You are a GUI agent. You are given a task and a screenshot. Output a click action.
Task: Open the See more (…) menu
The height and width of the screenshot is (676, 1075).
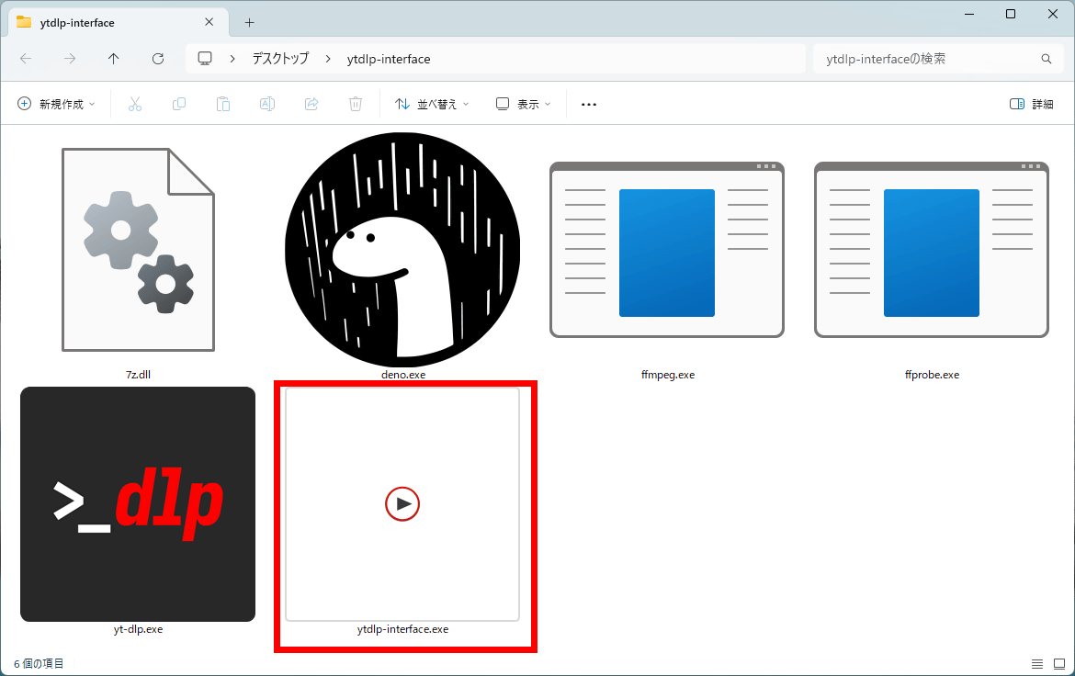tap(589, 104)
